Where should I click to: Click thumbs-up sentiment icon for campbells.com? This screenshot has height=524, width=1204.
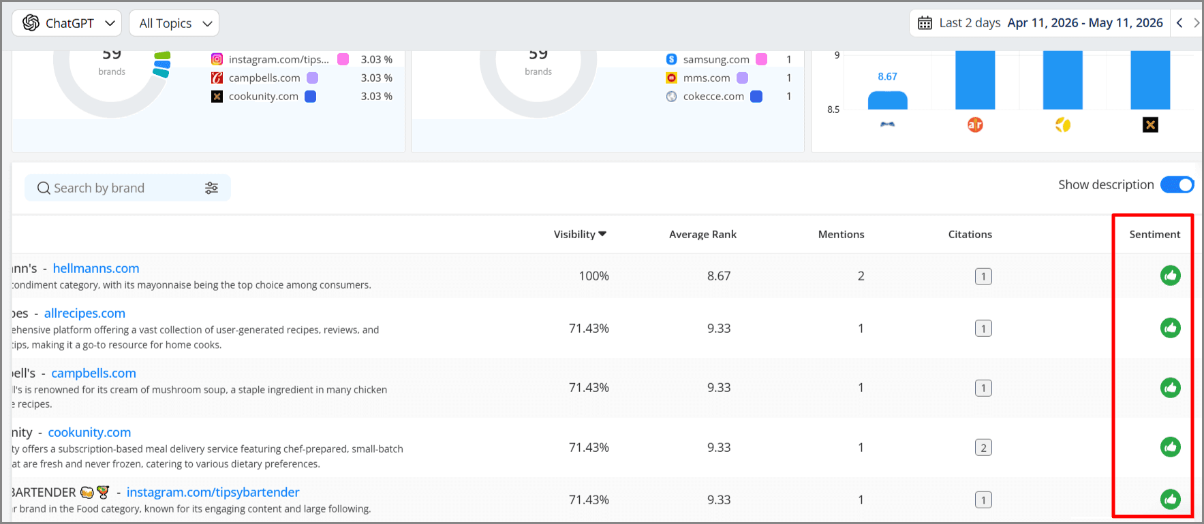pyautogui.click(x=1171, y=388)
